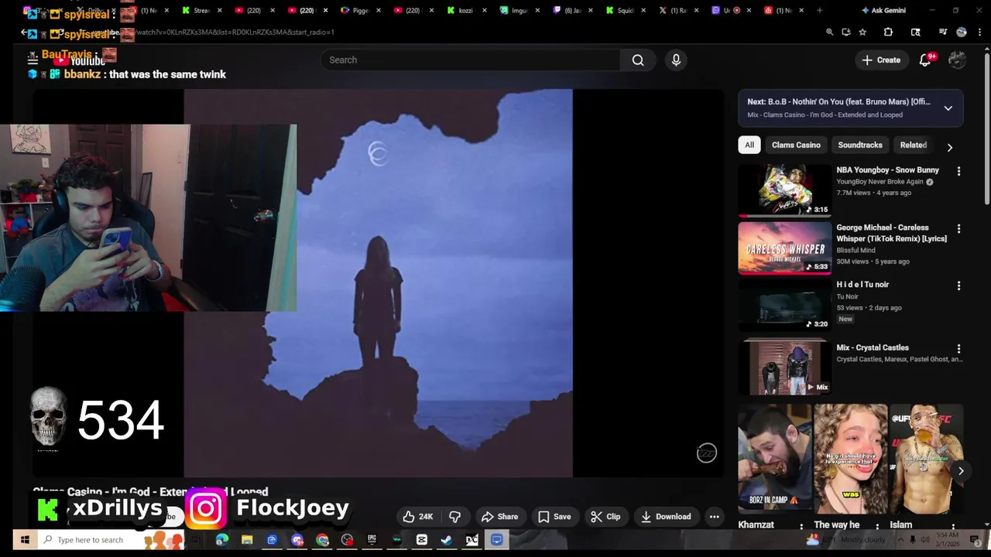Open the 'The way he' short thumbnail
The height and width of the screenshot is (557, 991).
[850, 459]
